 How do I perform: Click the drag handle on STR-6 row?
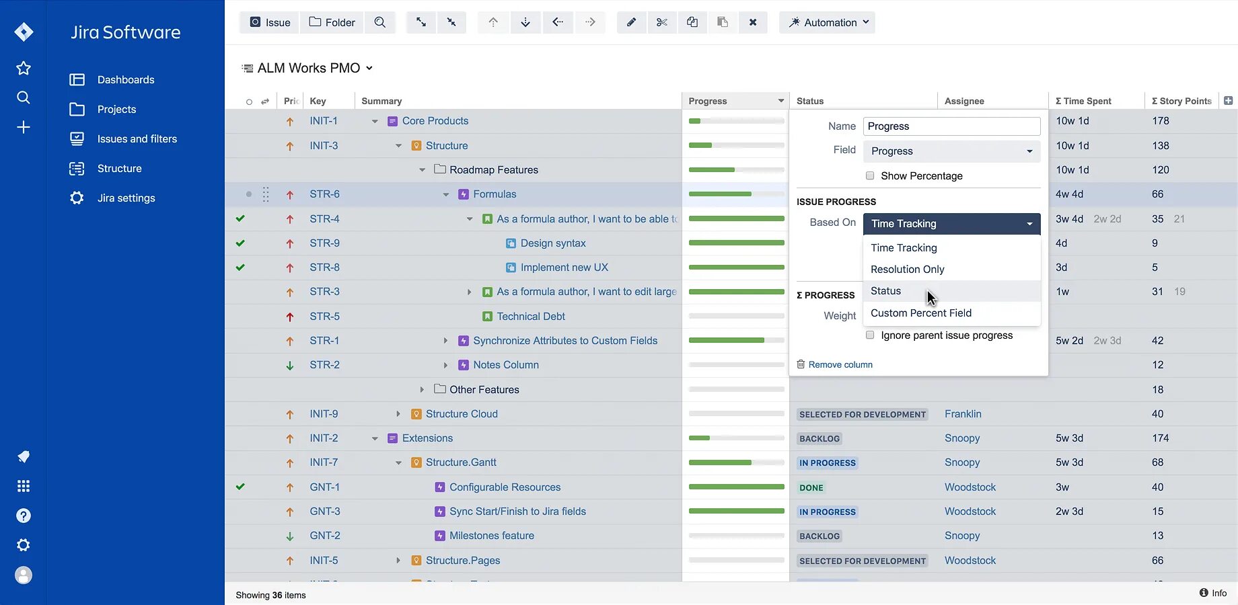(266, 194)
